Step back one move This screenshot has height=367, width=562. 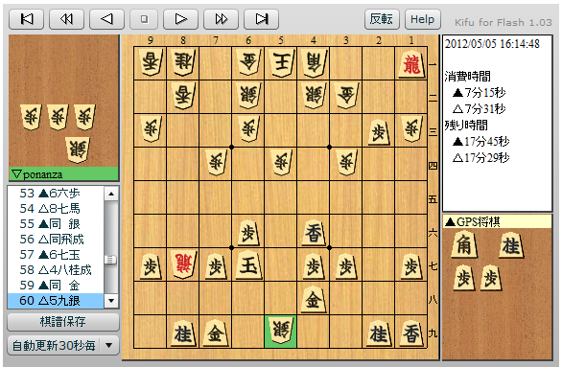[x=106, y=18]
